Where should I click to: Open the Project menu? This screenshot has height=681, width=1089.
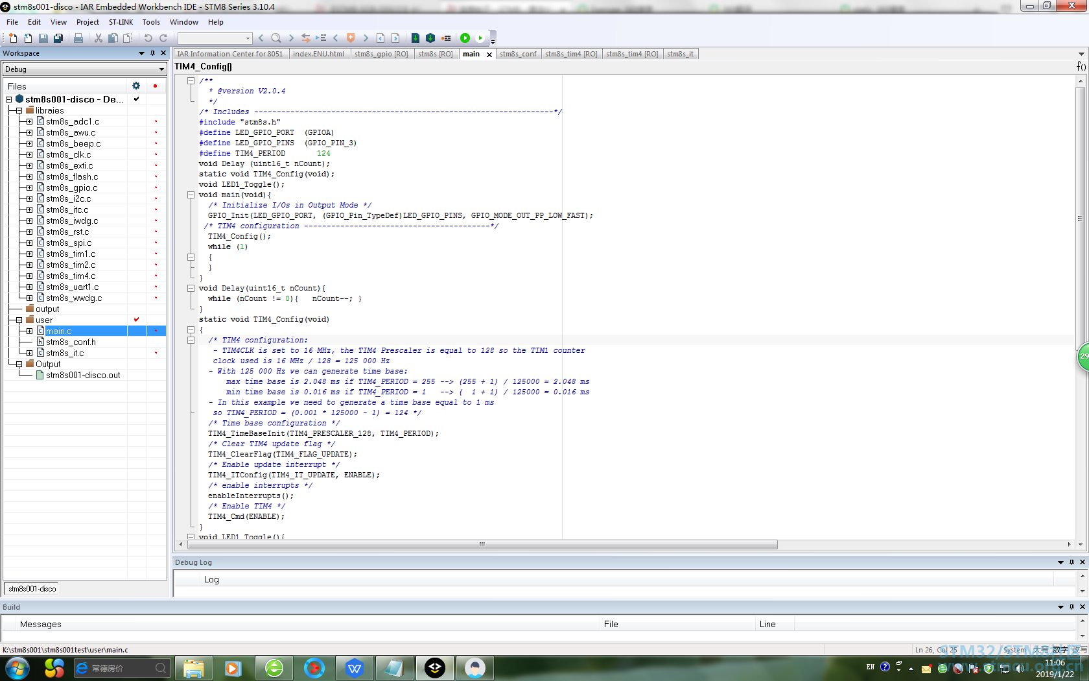[88, 22]
